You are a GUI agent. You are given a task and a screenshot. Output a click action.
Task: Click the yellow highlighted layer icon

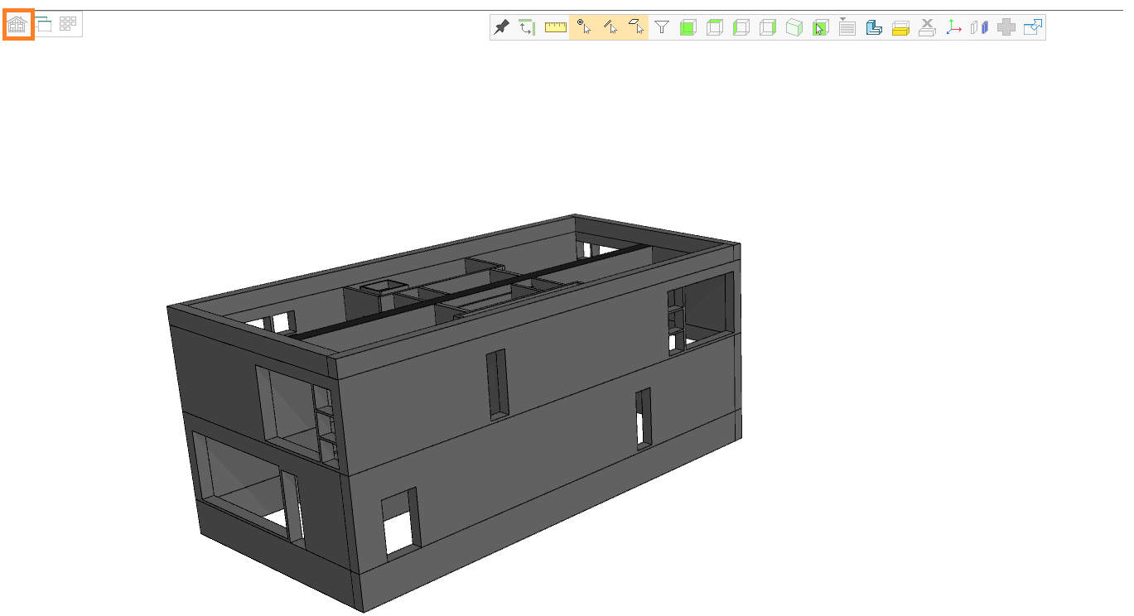(x=900, y=27)
